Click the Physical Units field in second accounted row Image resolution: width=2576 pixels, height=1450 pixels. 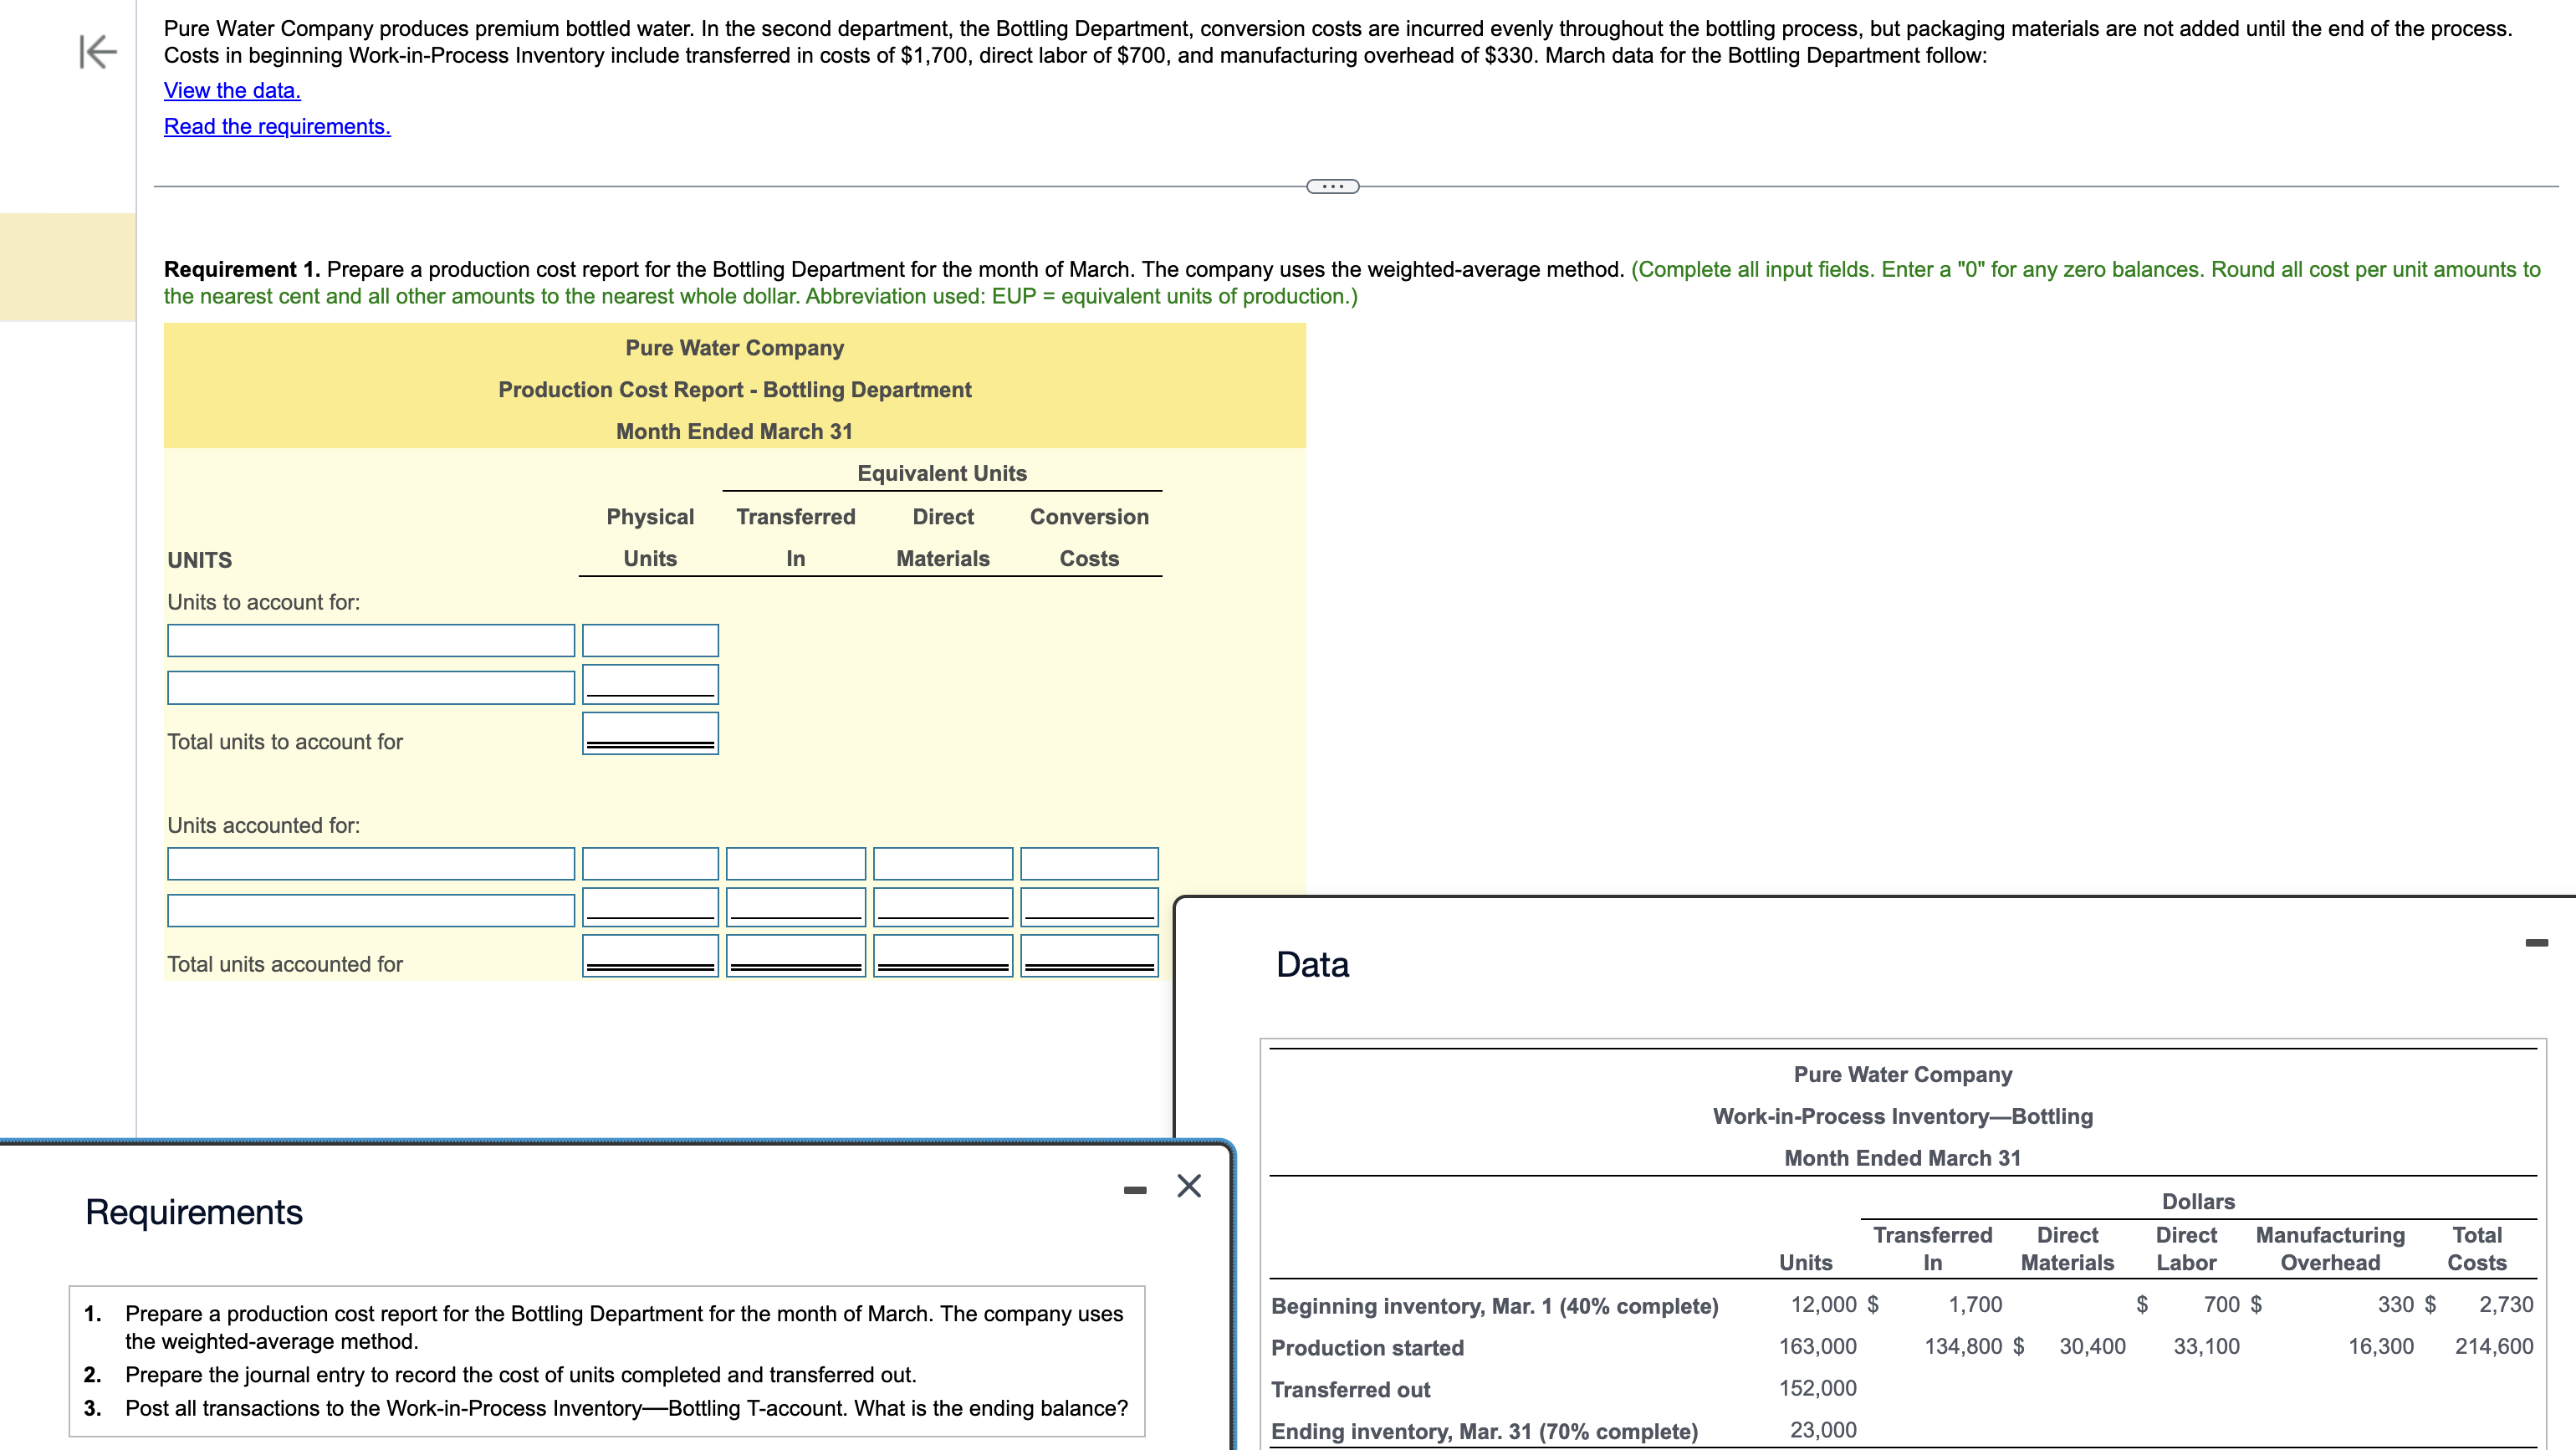pyautogui.click(x=649, y=908)
